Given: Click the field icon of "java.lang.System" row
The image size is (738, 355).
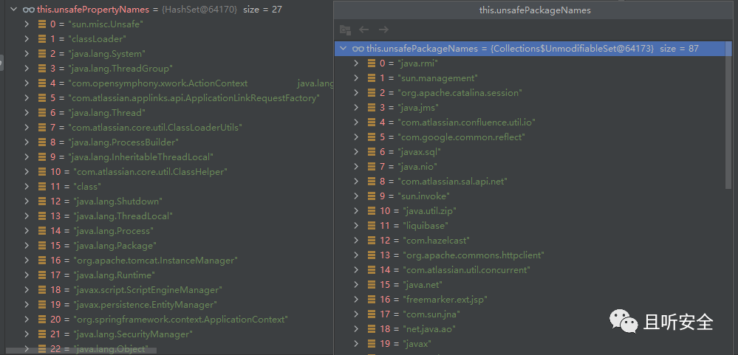Looking at the screenshot, I should pyautogui.click(x=42, y=54).
